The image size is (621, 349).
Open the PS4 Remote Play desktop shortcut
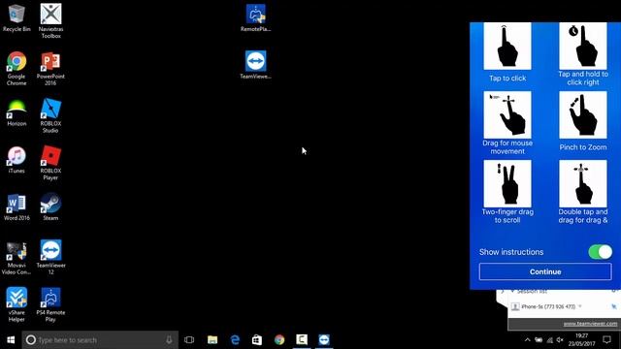[x=50, y=304]
